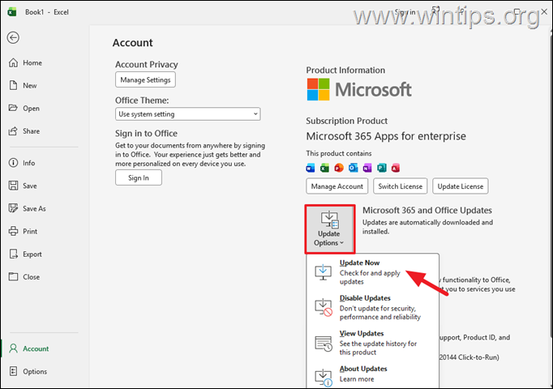Click the Save As icon in sidebar
The height and width of the screenshot is (389, 553).
[x=14, y=208]
